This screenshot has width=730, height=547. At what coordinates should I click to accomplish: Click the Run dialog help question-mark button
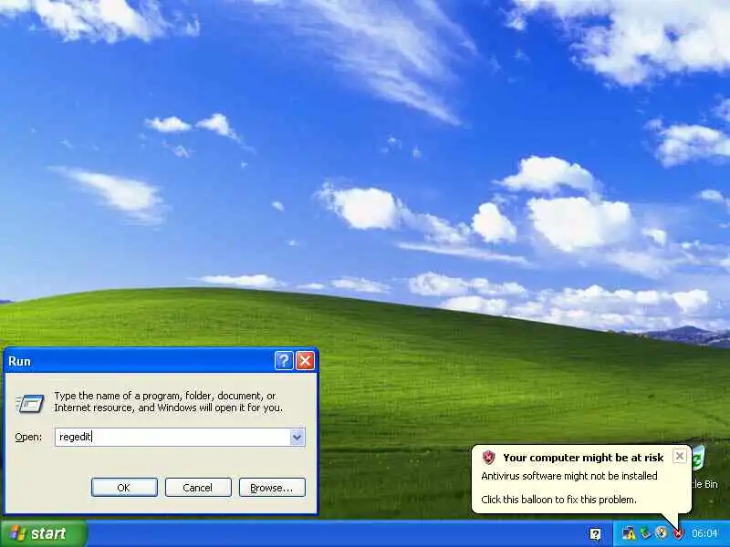284,360
